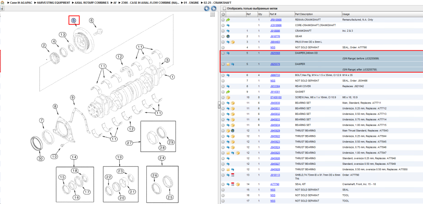The width and height of the screenshot is (423, 204).
Task: Click blue arrow icon in THRUST BEARING J945927 row
Action: [228, 164]
